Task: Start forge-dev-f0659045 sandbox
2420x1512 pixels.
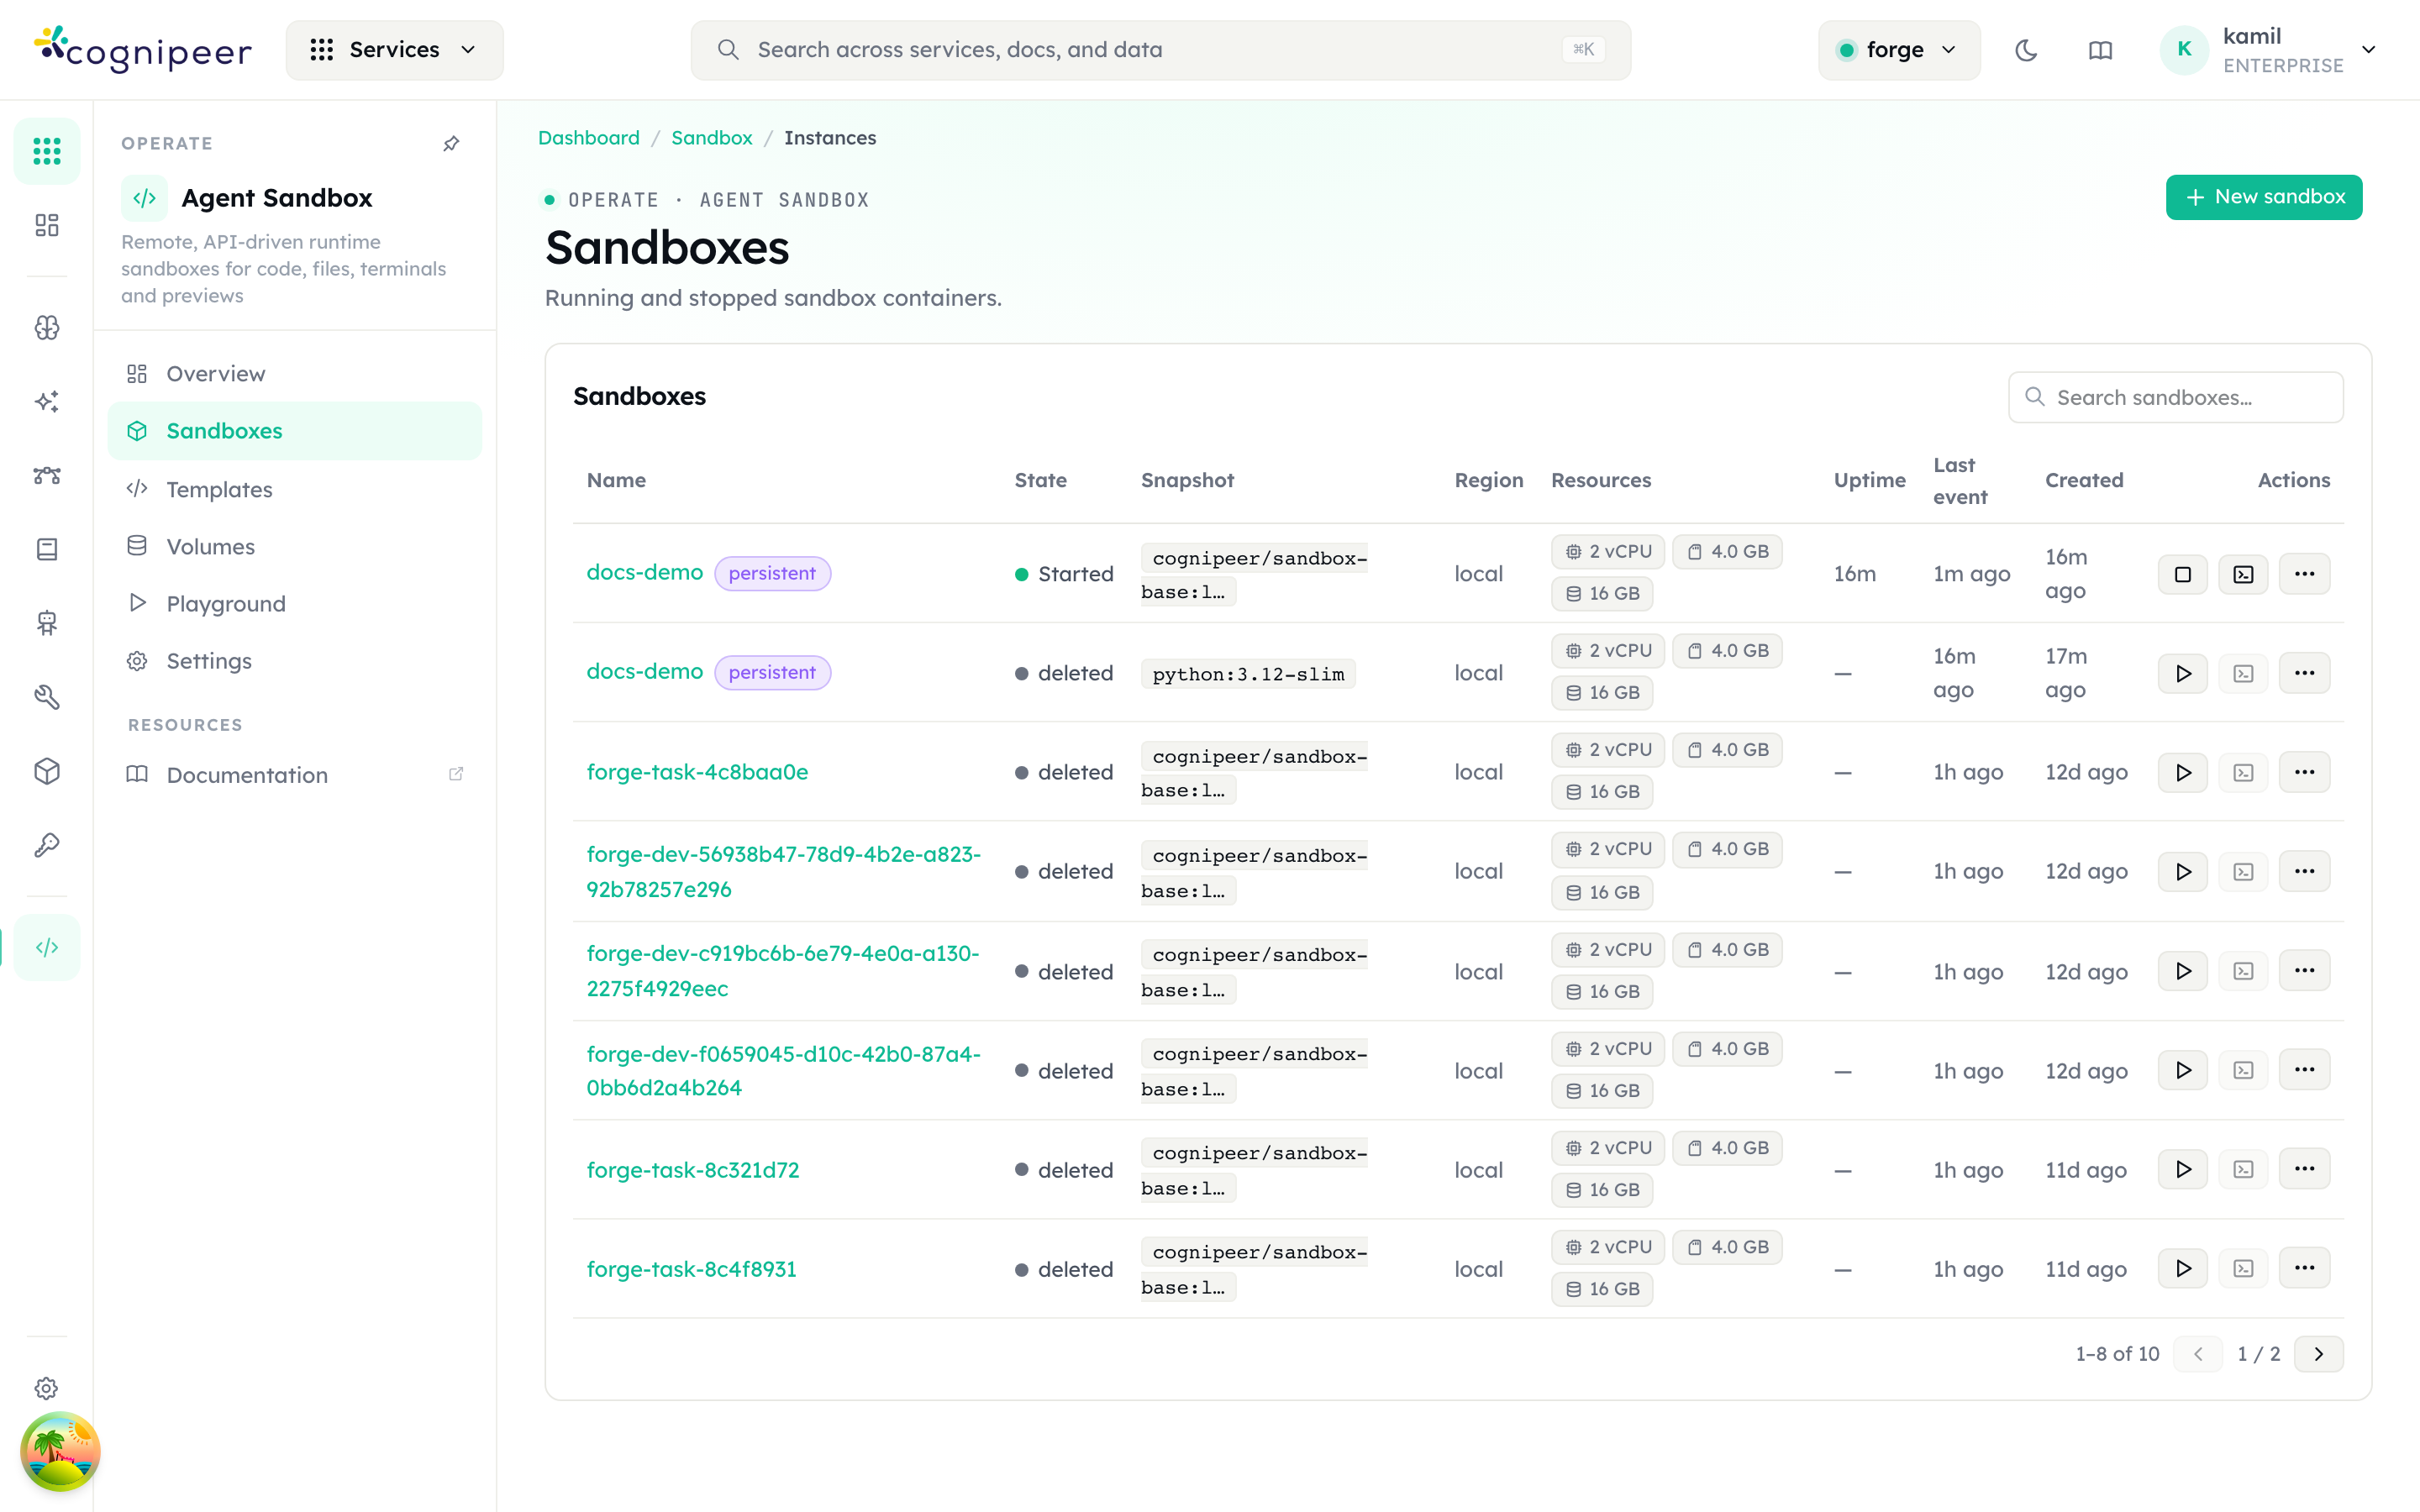Action: coord(2183,1070)
